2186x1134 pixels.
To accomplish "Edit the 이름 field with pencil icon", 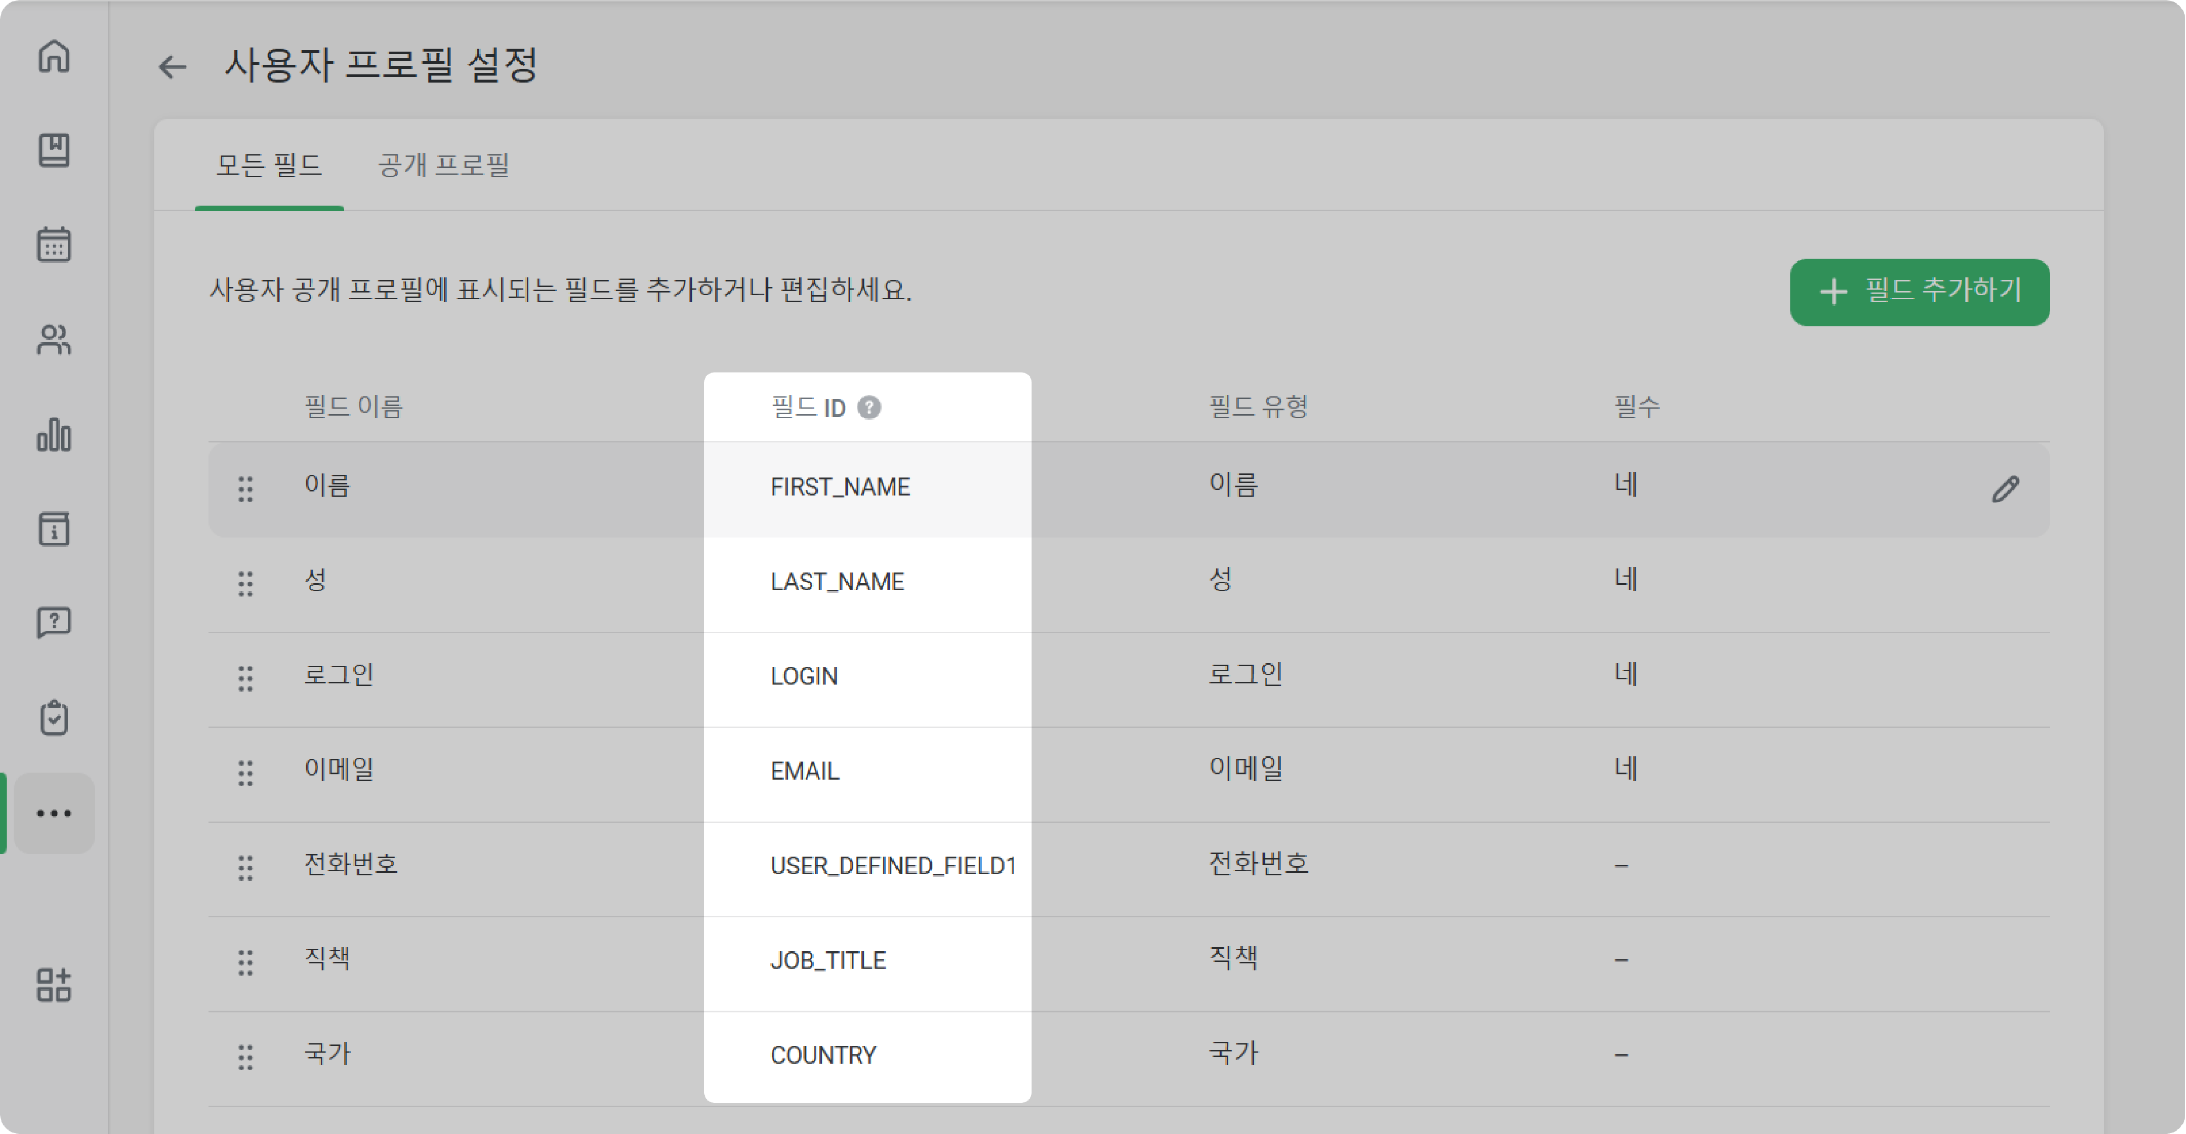I will (x=2005, y=489).
